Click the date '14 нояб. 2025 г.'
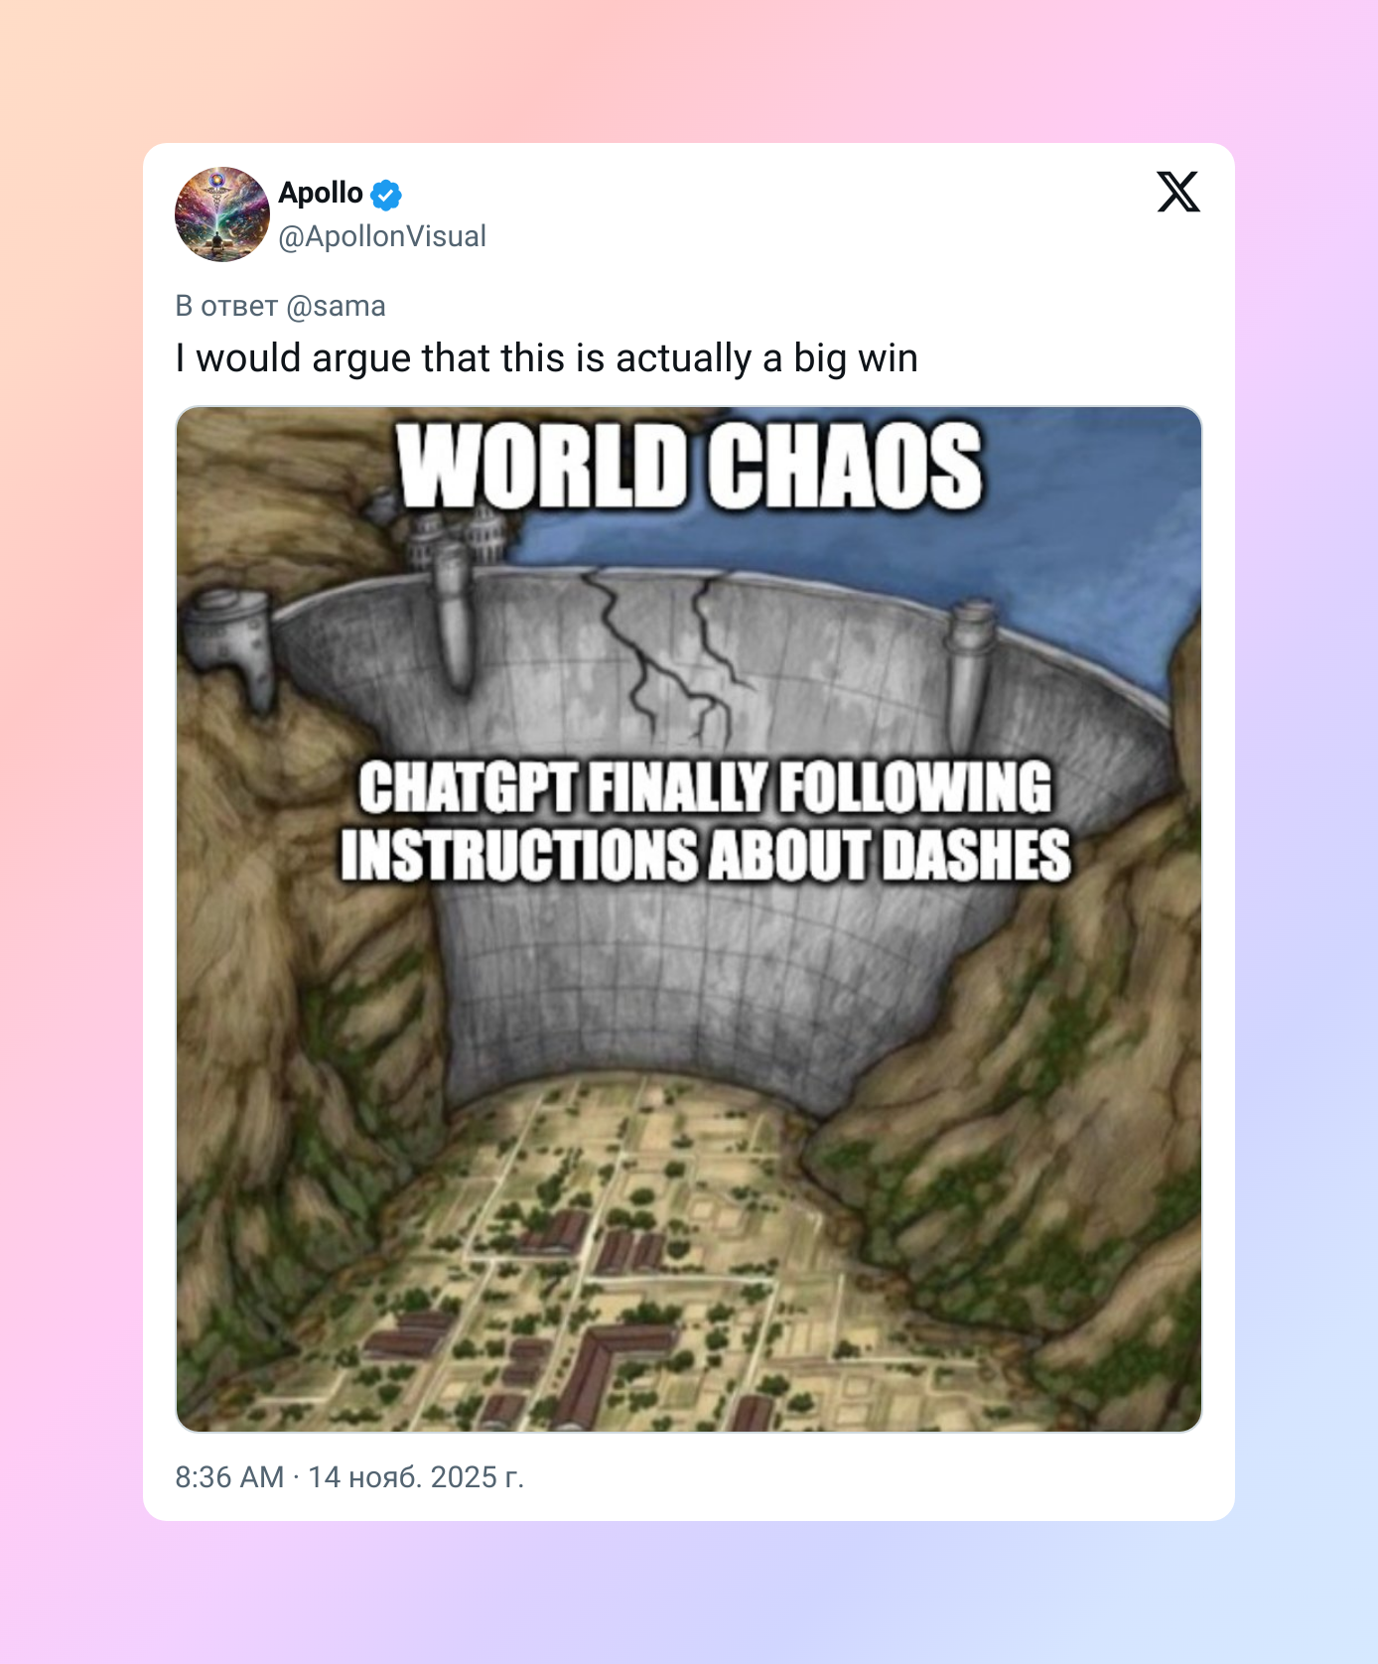 (x=416, y=1477)
